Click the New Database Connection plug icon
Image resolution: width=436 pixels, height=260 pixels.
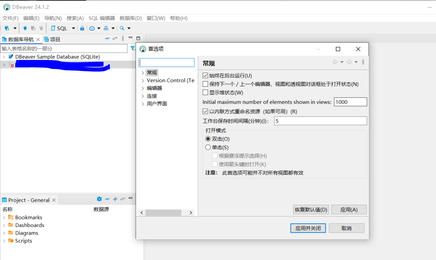coord(7,28)
